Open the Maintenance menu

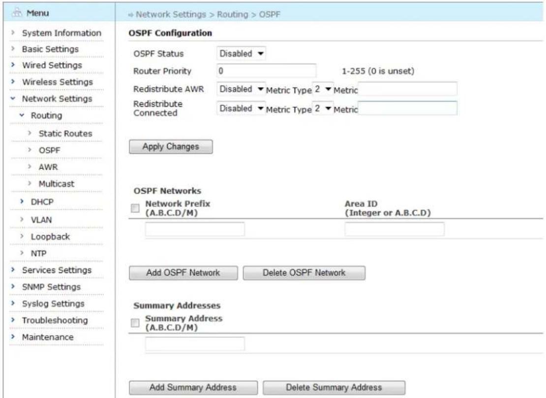48,337
